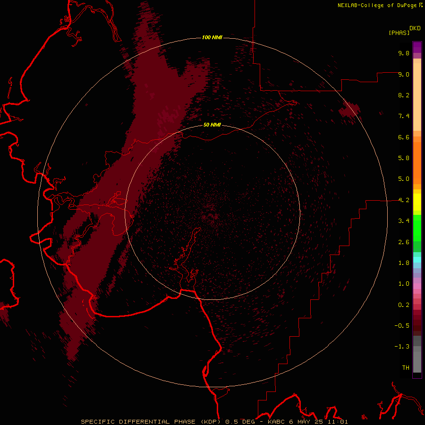Select the 6.6 scale value
Screen dimensions: 425x425
pos(404,137)
